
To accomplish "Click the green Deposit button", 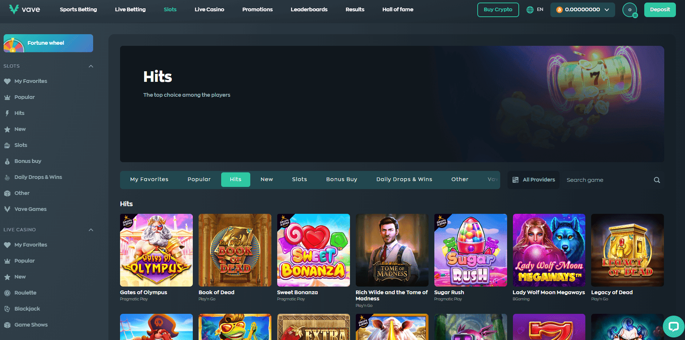I will point(660,10).
